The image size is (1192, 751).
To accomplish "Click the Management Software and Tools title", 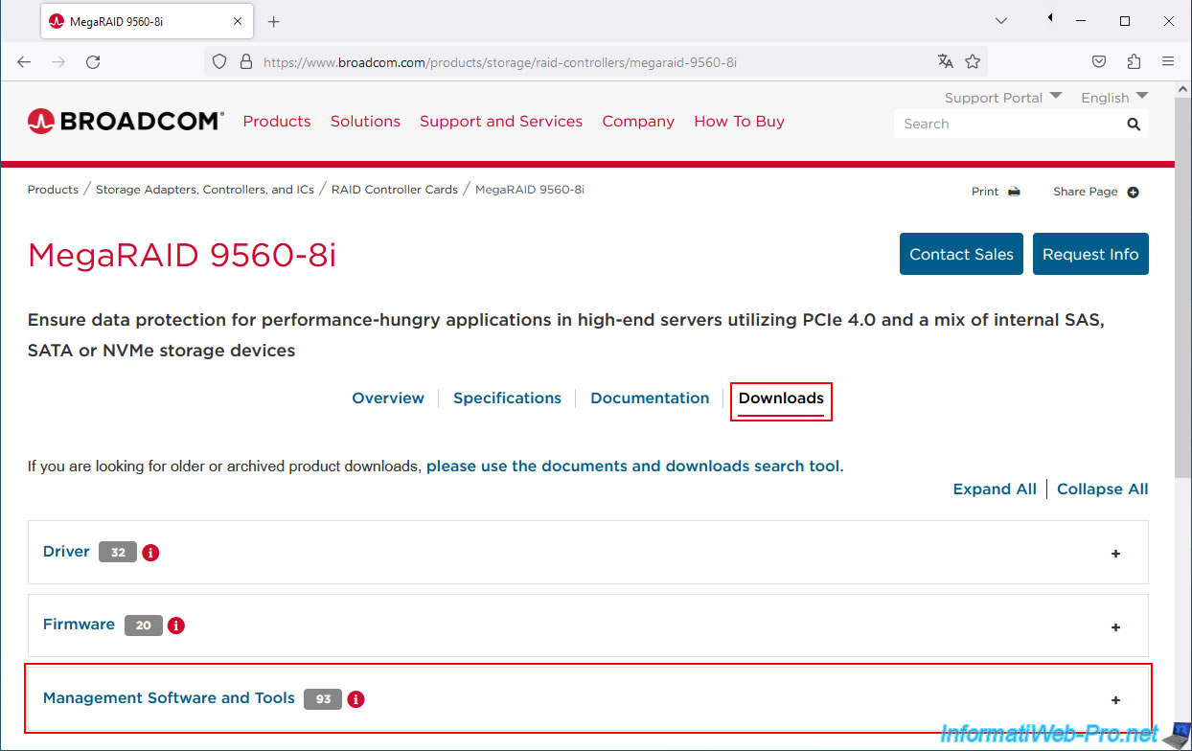I will (x=169, y=698).
